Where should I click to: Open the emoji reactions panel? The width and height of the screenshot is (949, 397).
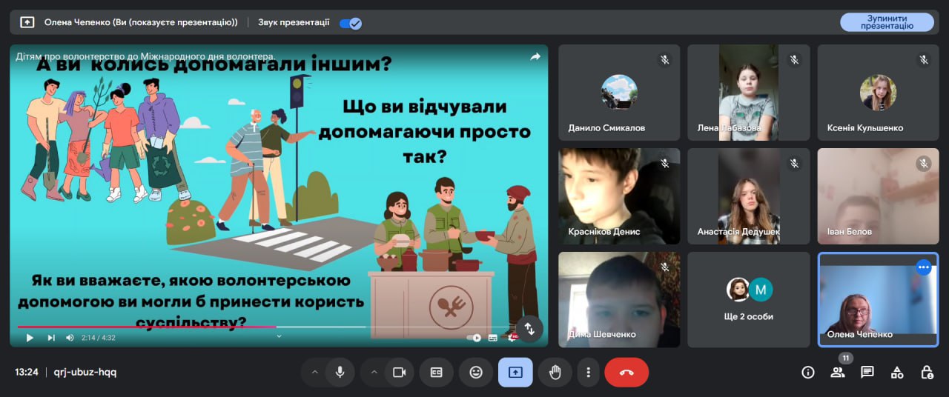476,373
